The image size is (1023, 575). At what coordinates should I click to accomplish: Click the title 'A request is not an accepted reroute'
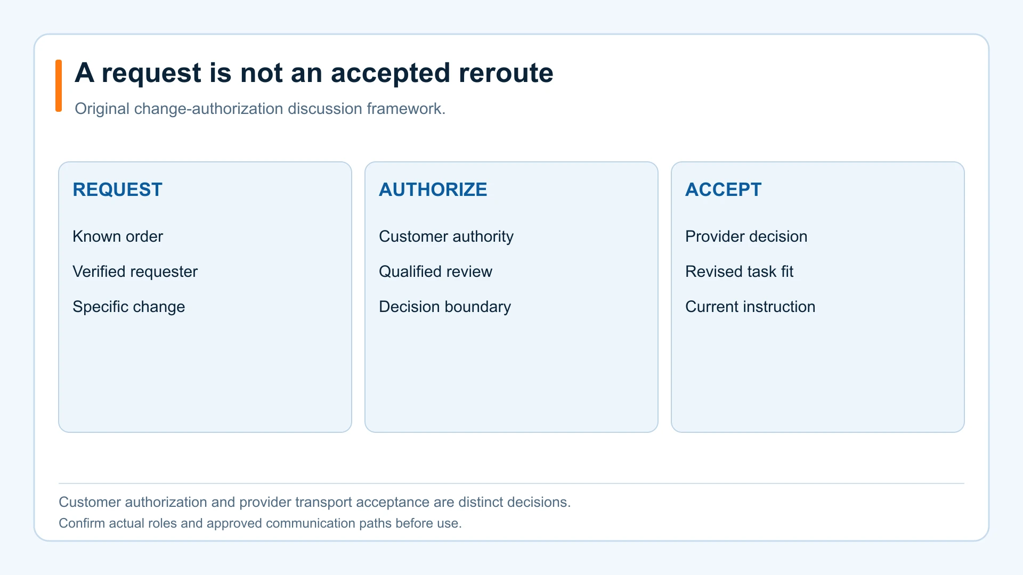click(314, 73)
